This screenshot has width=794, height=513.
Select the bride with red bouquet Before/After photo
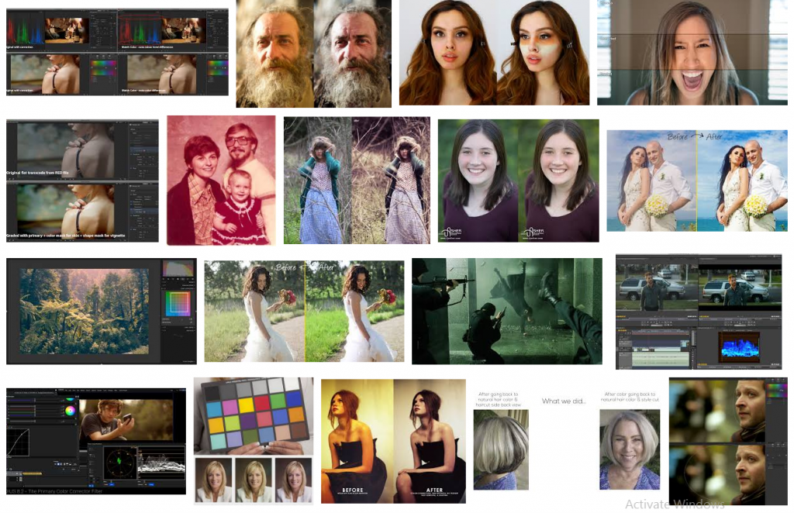point(304,312)
